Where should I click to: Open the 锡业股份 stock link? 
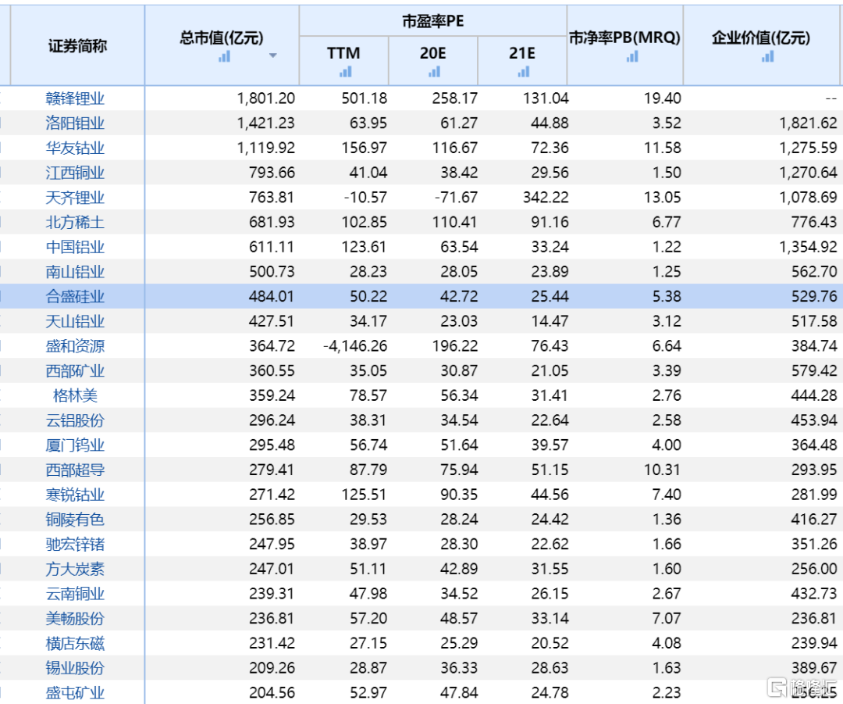pos(75,668)
